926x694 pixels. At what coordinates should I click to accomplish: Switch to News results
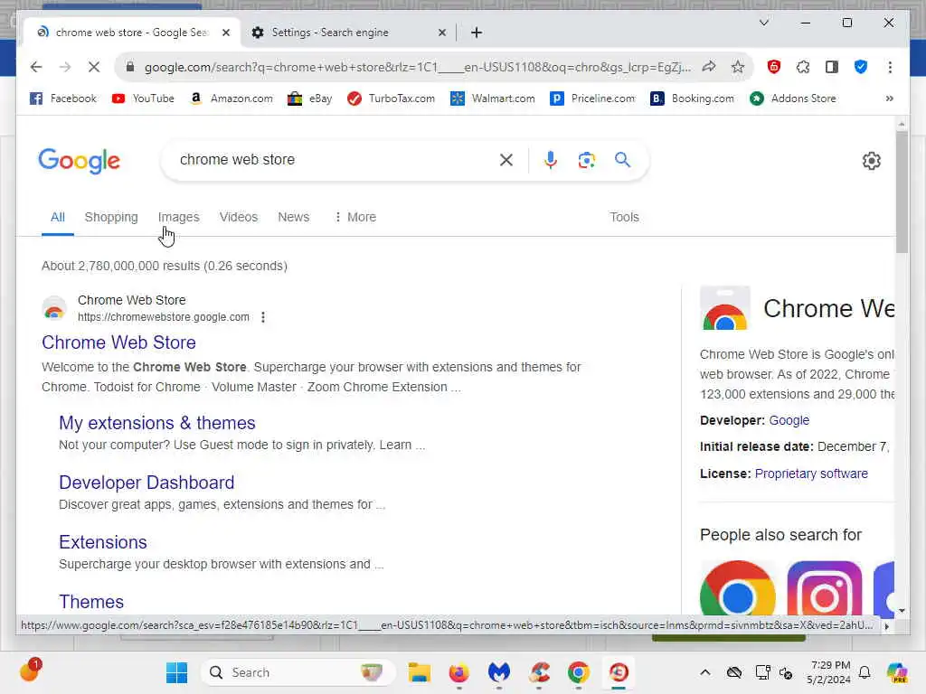(x=294, y=217)
